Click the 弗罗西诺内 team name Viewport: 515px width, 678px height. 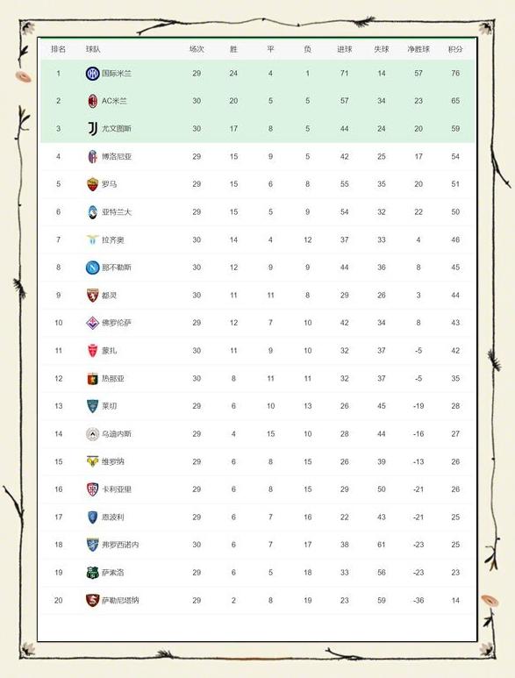[120, 545]
